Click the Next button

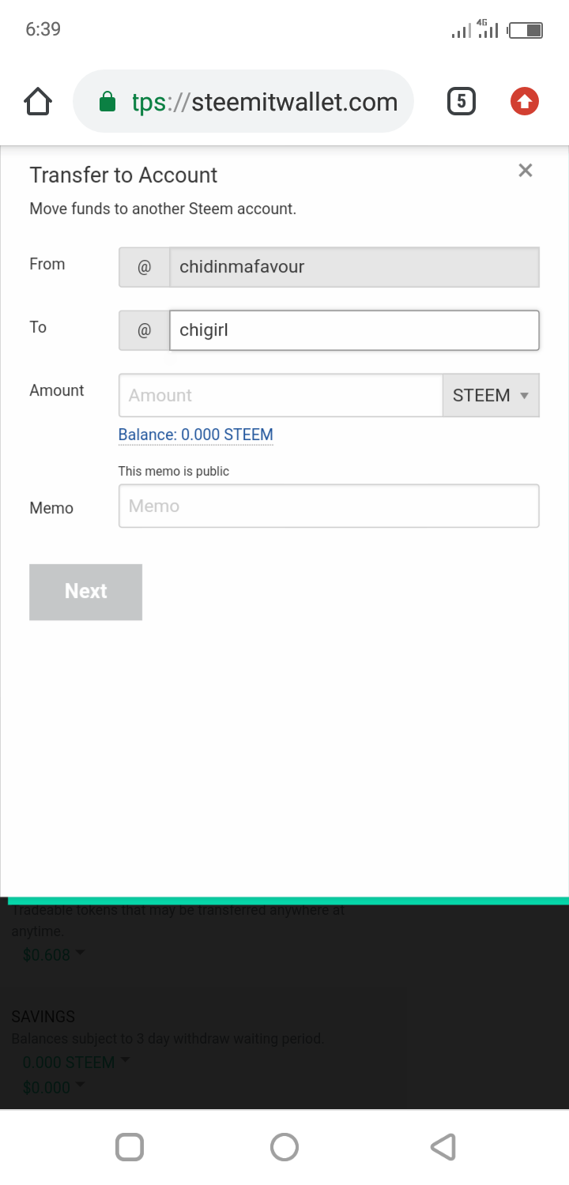[x=85, y=592]
